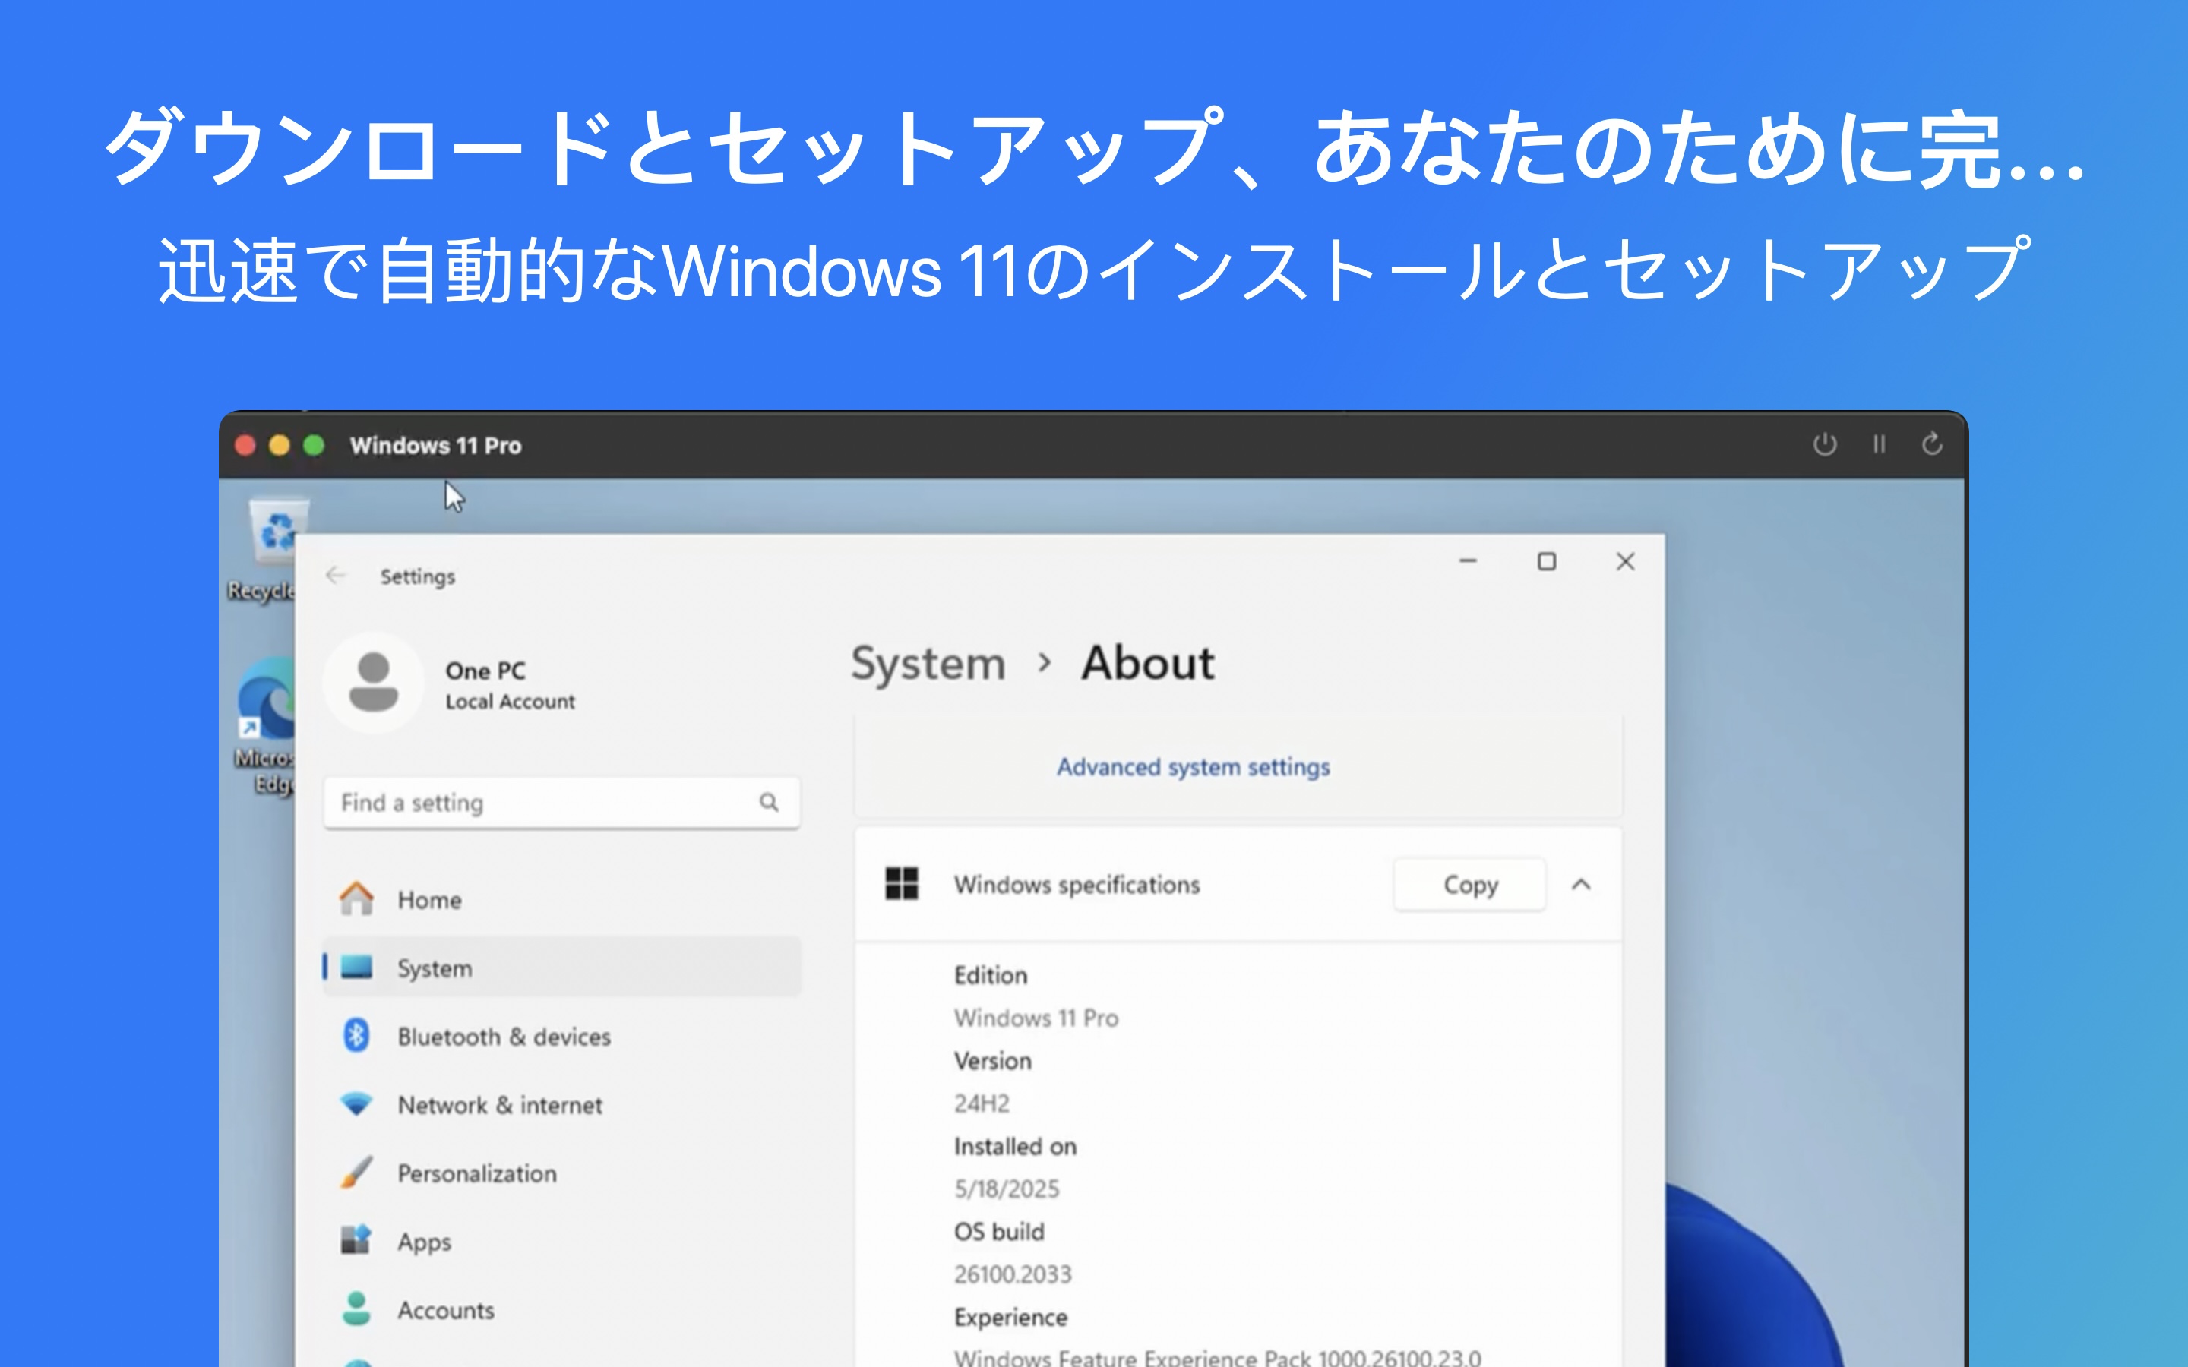Open Apps settings
Image resolution: width=2188 pixels, height=1367 pixels.
pyautogui.click(x=561, y=1242)
